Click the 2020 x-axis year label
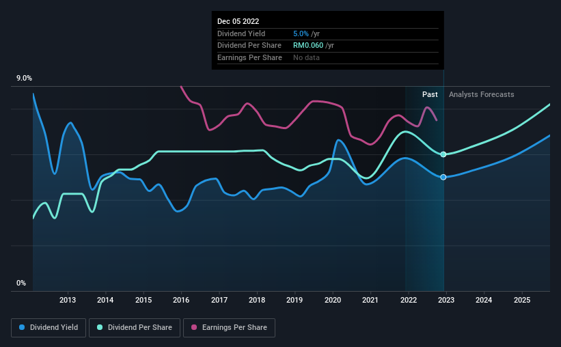The height and width of the screenshot is (347, 561). point(332,300)
